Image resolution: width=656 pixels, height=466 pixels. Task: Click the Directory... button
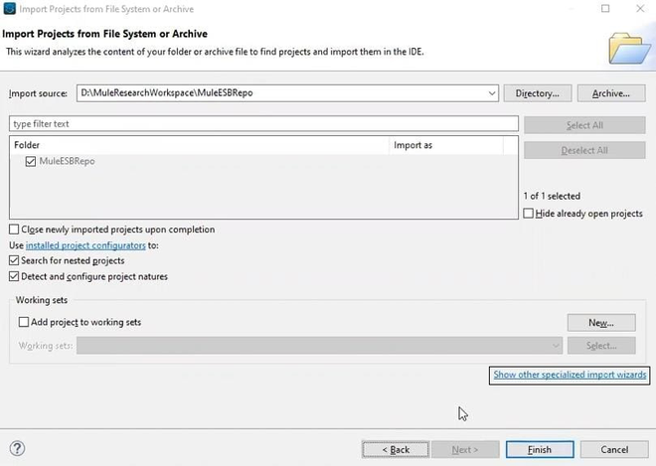point(538,93)
